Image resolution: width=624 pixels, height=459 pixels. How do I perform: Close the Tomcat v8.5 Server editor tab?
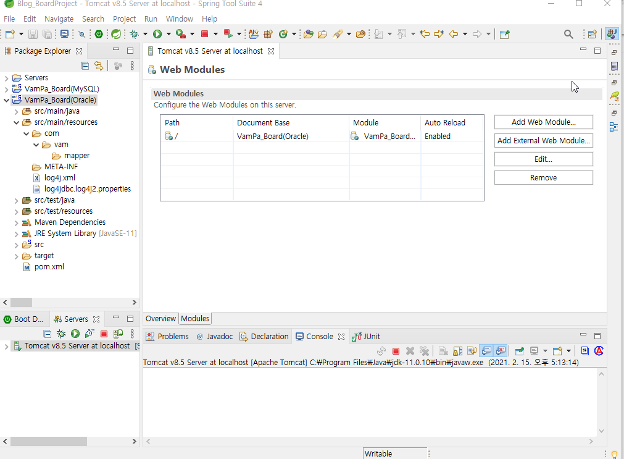271,51
